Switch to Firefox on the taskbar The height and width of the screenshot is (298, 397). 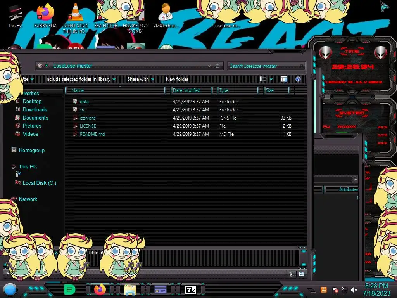(100, 289)
